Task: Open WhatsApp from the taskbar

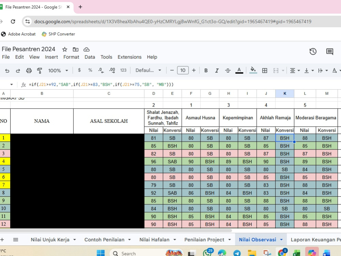Action: [x=207, y=253]
